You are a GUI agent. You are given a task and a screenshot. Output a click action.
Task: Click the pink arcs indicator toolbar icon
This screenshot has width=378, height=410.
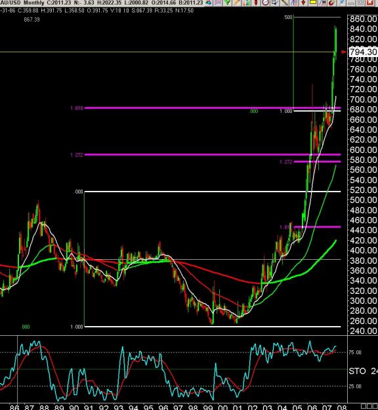click(218, 3)
